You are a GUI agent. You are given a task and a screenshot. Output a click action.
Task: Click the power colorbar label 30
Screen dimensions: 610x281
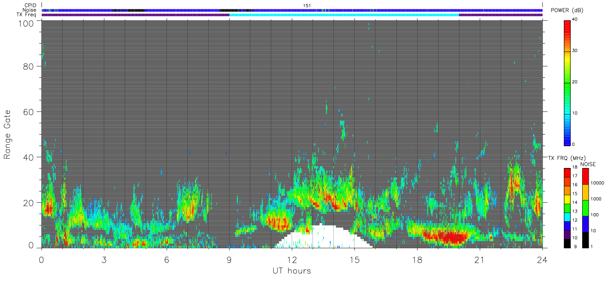[x=575, y=51]
